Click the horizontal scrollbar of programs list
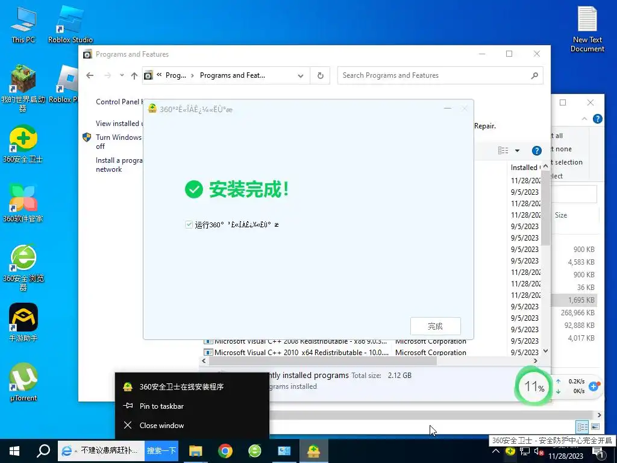617x463 pixels. 323,361
